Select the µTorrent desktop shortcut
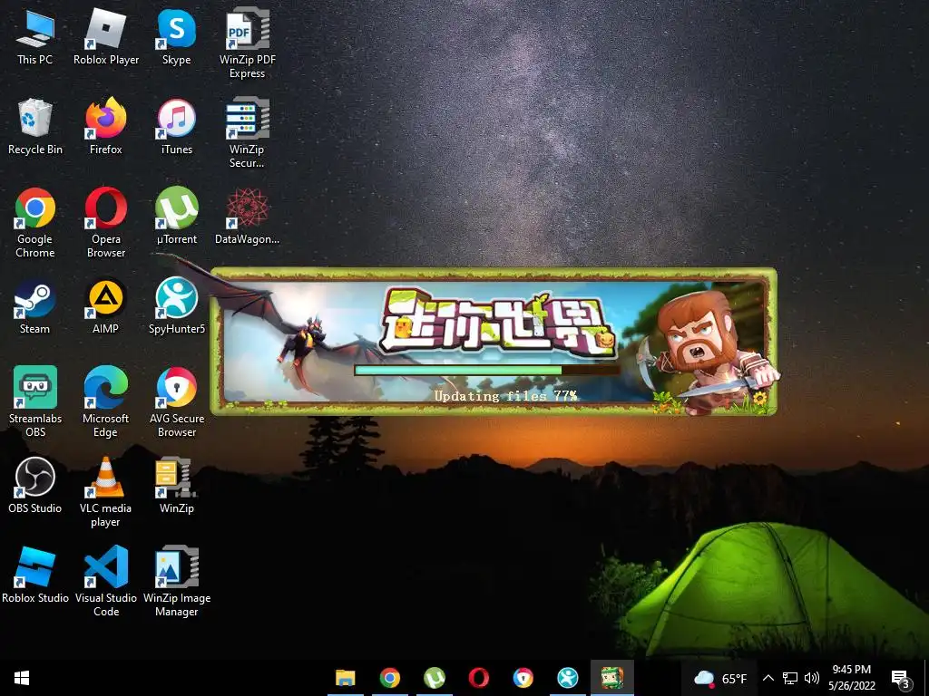 (177, 217)
